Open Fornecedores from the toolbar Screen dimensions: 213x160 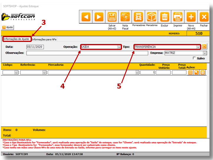pos(138,17)
